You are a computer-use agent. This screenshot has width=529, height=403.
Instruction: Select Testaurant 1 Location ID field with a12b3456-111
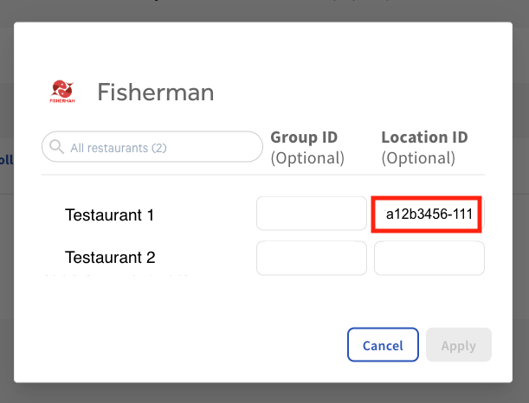click(428, 214)
